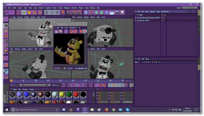Jump to the animation start frame
This screenshot has width=204, height=116.
[64, 85]
